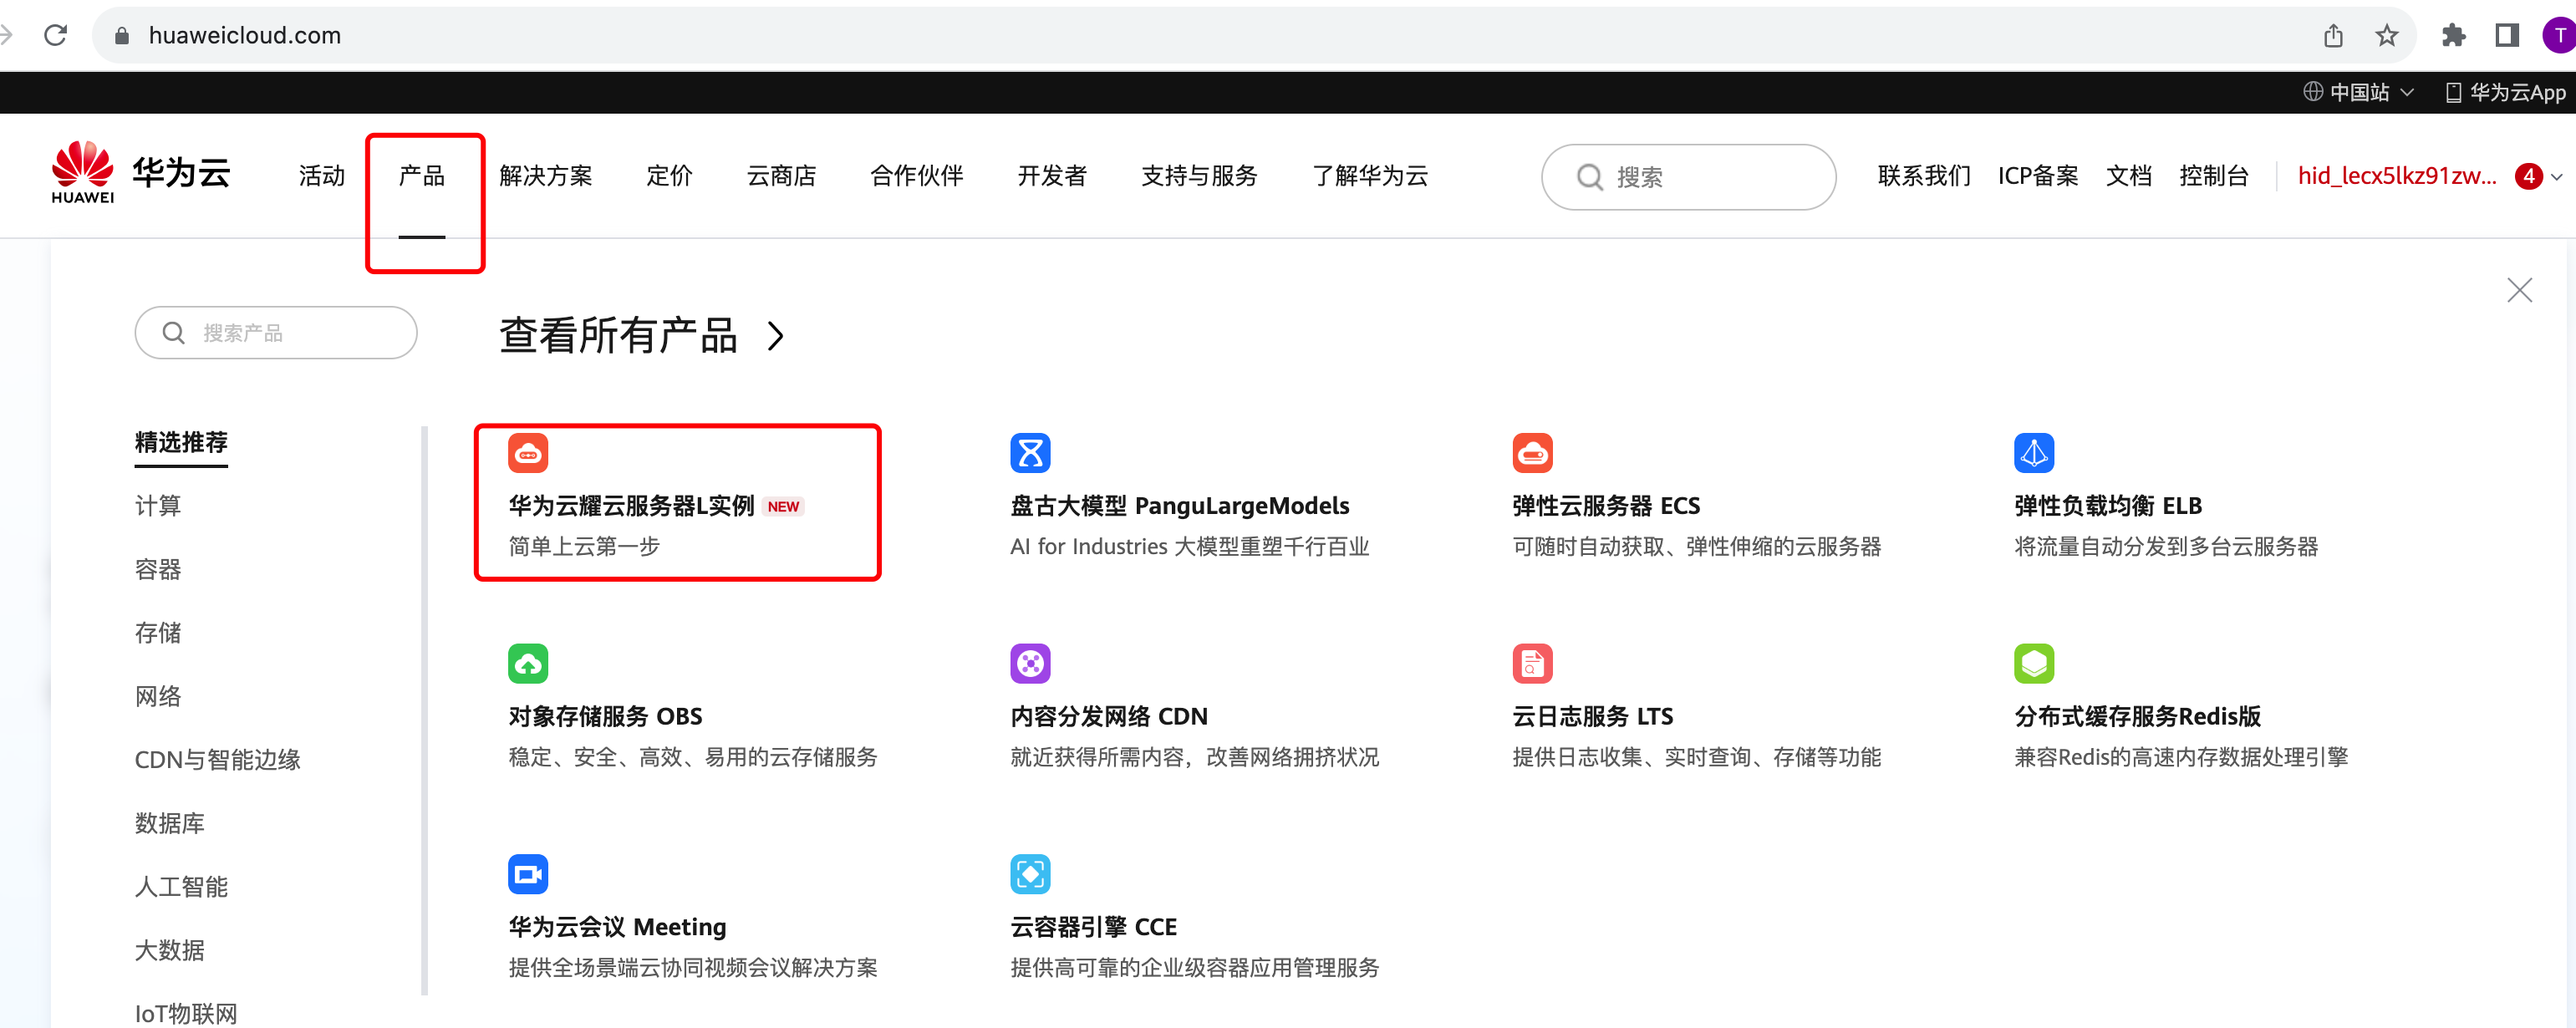
Task: Click the ICP备案 link
Action: [2037, 176]
